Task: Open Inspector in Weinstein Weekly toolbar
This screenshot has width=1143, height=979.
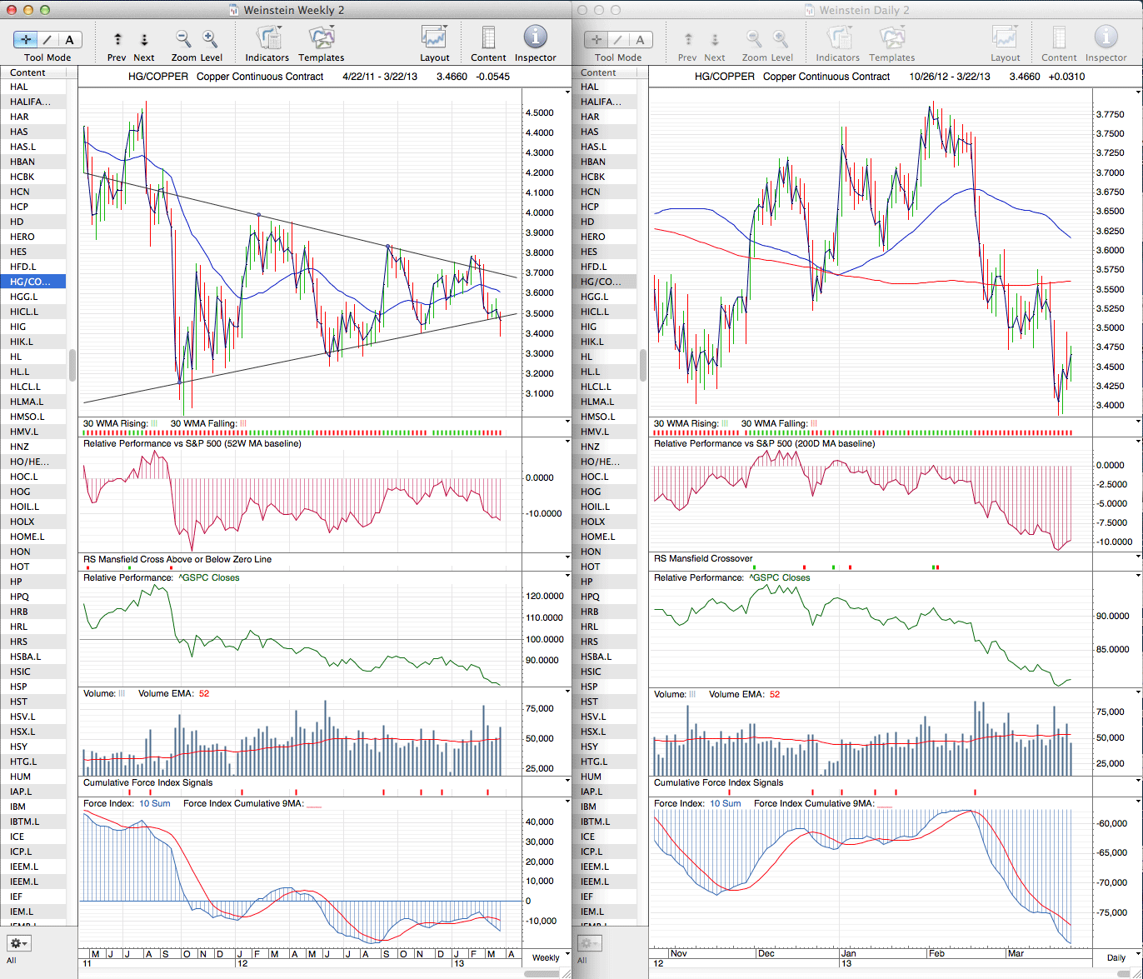Action: click(535, 39)
